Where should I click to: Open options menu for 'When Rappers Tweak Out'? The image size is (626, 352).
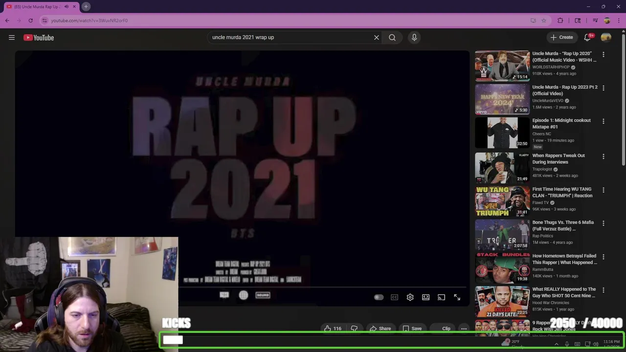[x=604, y=156]
